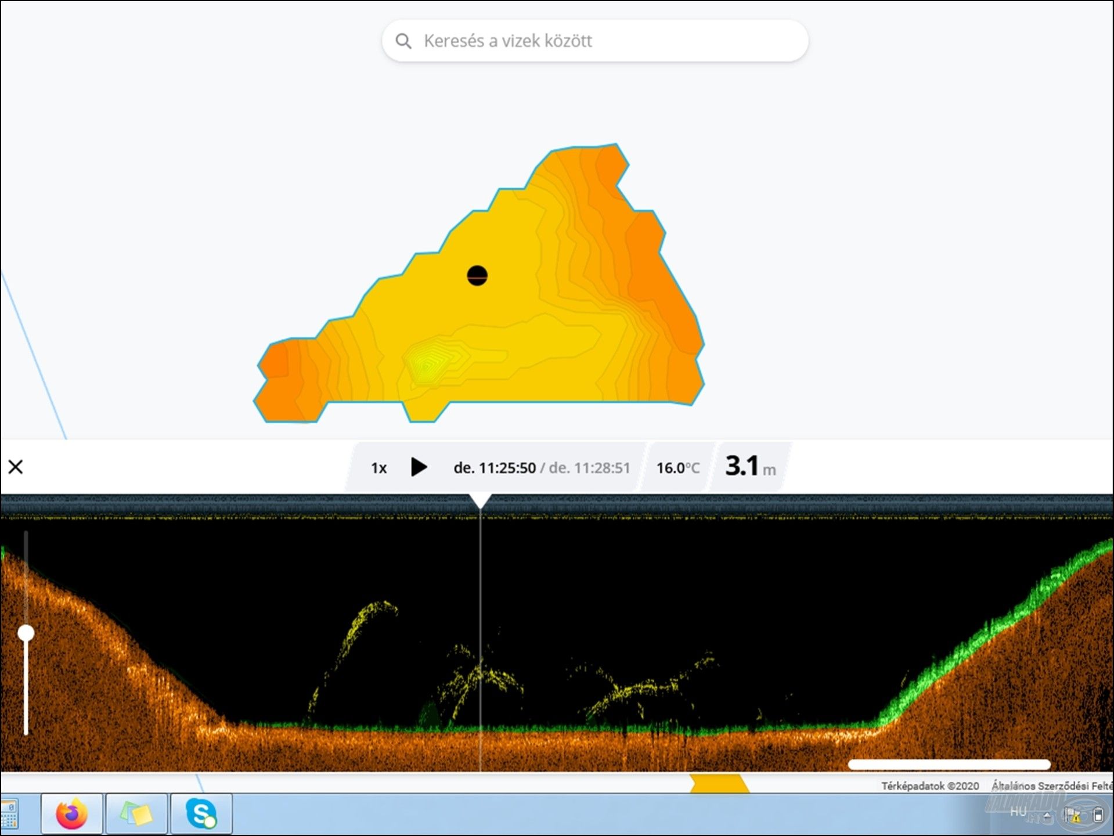This screenshot has height=836, width=1114.
Task: Change the 1x playback speed
Action: [378, 468]
